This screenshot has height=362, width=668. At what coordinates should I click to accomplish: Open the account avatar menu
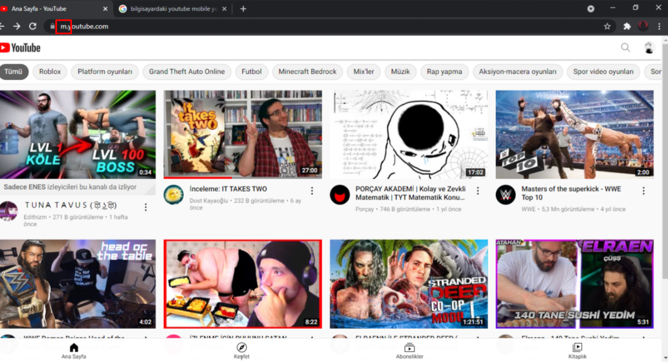click(650, 48)
